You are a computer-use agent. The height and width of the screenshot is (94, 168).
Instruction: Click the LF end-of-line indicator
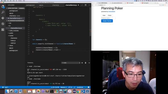point(74,87)
